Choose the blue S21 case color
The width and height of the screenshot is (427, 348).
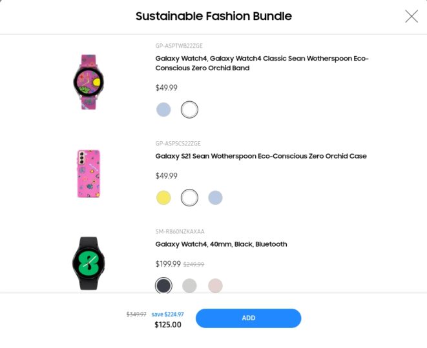point(215,198)
